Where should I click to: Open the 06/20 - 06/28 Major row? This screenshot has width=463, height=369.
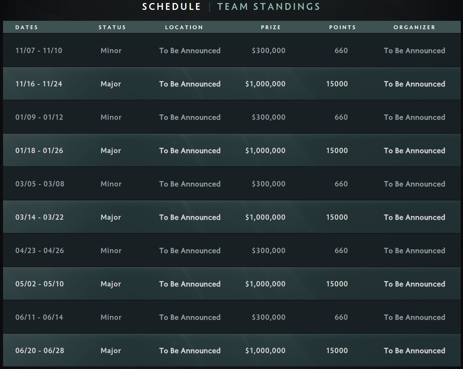tap(231, 350)
